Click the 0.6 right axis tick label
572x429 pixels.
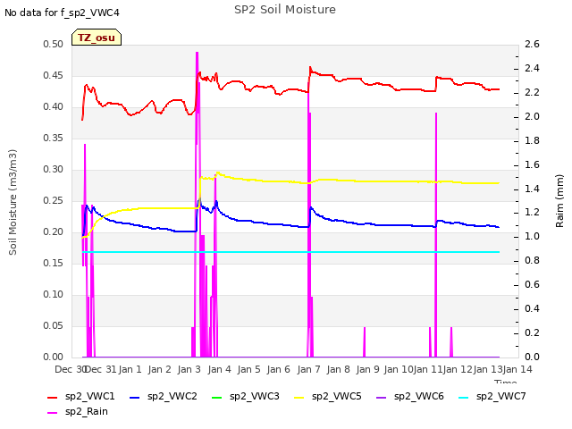pyautogui.click(x=533, y=284)
